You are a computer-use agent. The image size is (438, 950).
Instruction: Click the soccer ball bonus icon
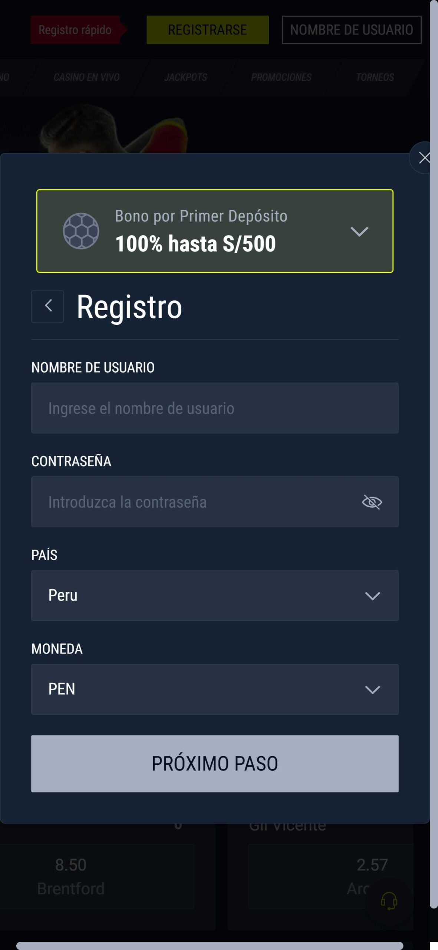pos(81,231)
